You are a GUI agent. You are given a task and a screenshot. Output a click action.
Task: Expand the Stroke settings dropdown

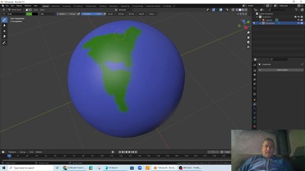pos(132,14)
